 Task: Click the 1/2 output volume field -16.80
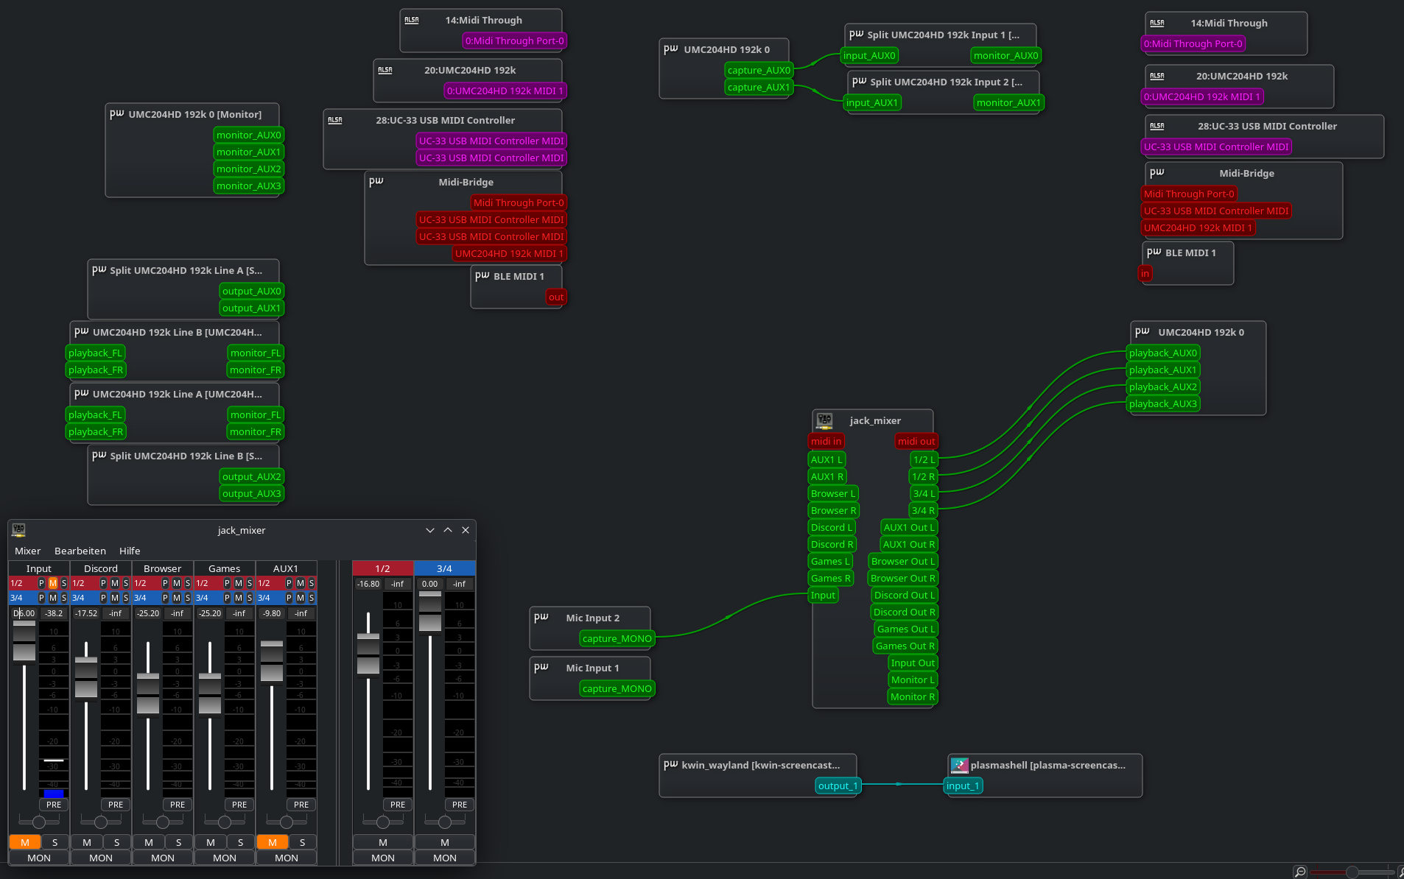click(368, 584)
